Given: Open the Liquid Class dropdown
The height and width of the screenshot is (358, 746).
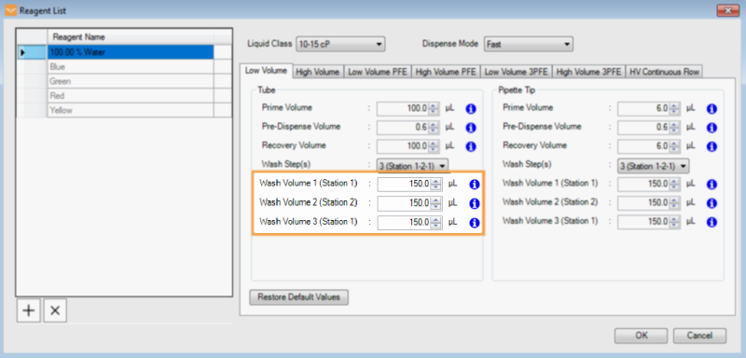Looking at the screenshot, I should [340, 44].
